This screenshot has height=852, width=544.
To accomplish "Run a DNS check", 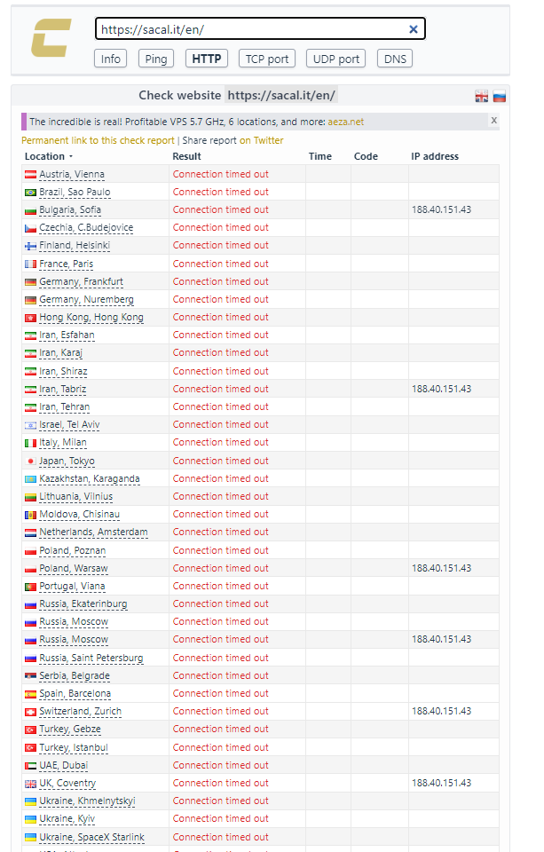I will point(395,59).
